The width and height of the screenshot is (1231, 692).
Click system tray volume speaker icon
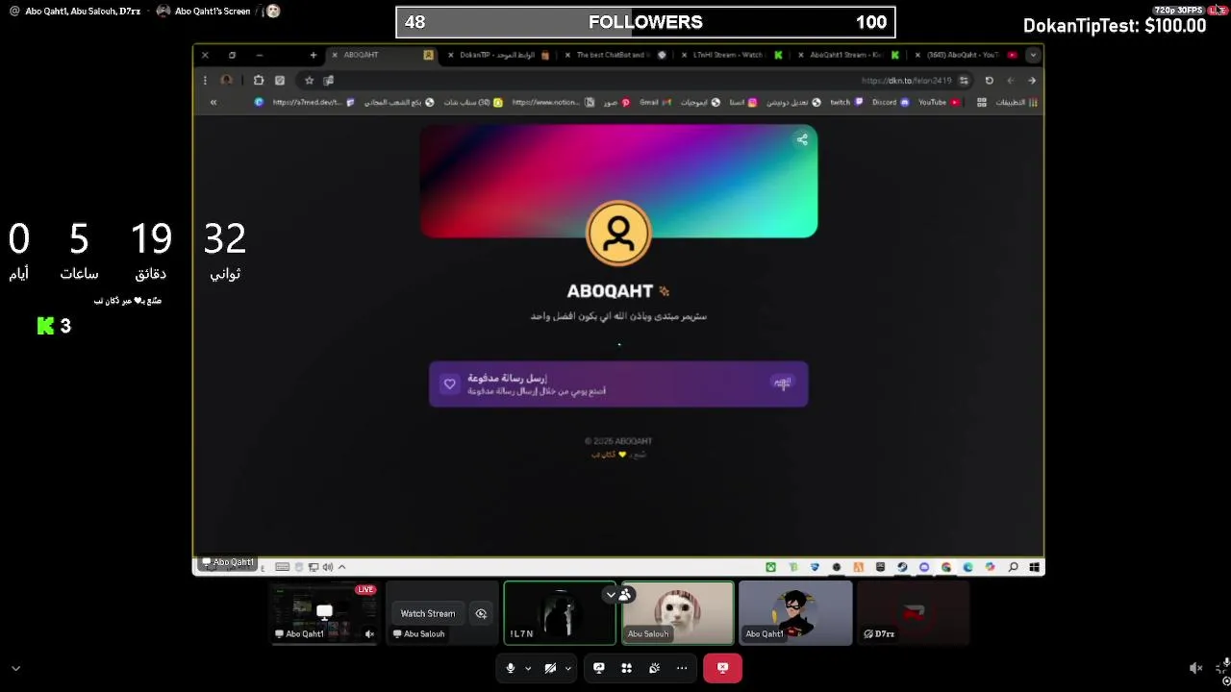[x=328, y=567]
